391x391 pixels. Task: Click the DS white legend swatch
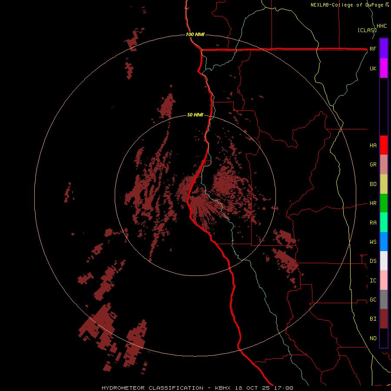tap(384, 261)
